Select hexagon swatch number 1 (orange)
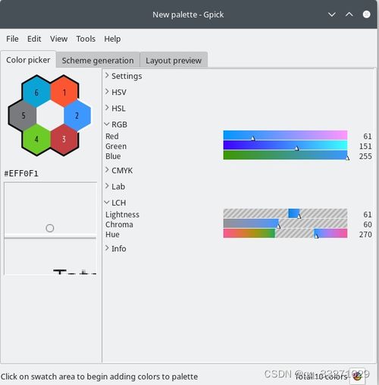 tap(64, 92)
